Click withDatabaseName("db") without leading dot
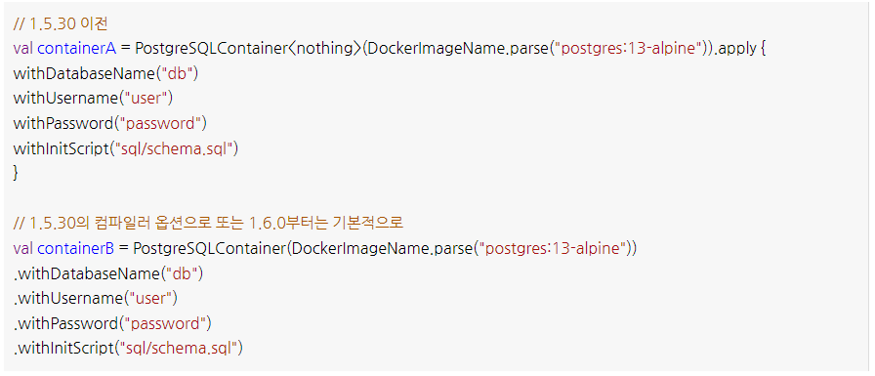 click(106, 73)
